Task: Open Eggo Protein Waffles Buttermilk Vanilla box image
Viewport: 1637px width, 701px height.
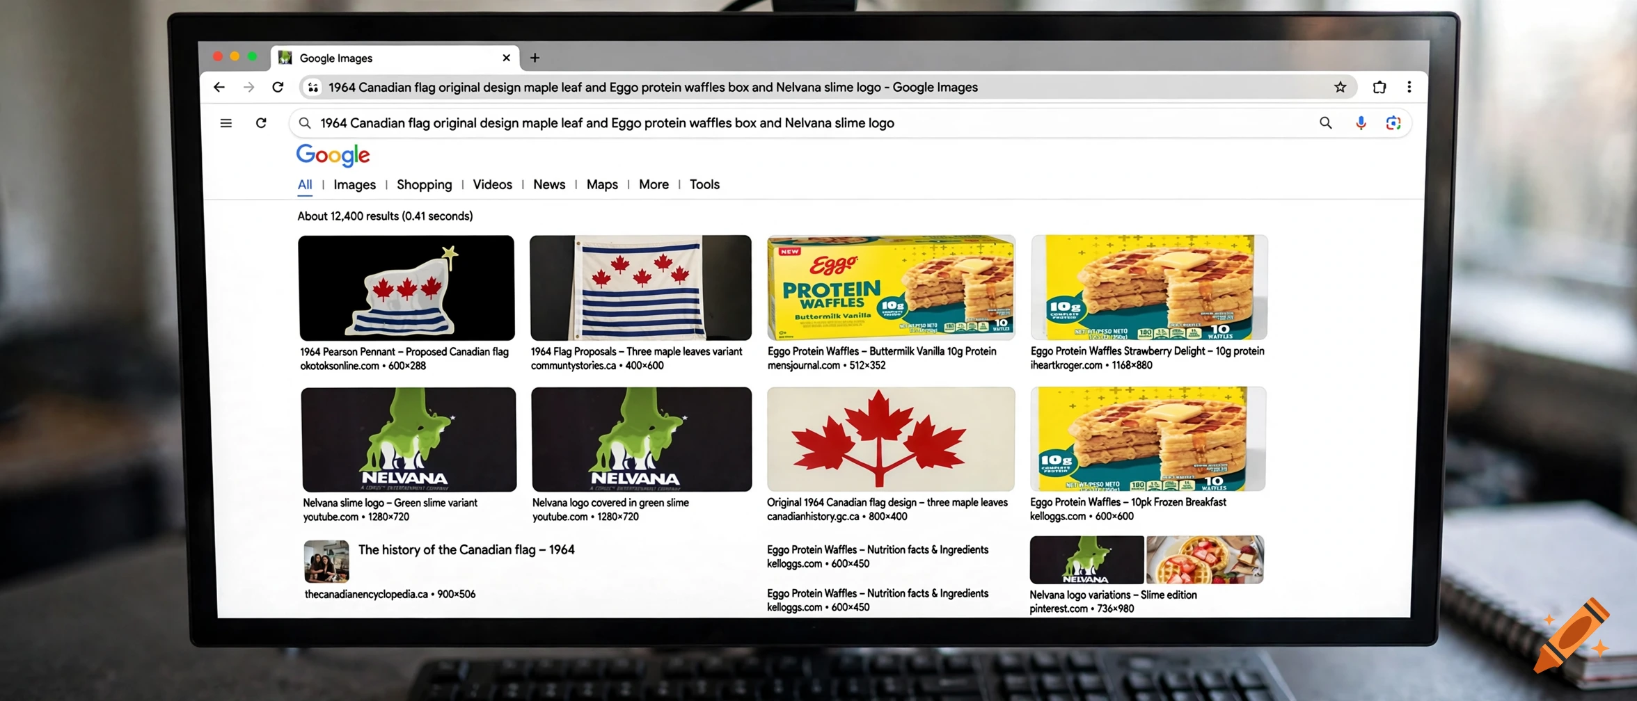Action: [x=891, y=287]
